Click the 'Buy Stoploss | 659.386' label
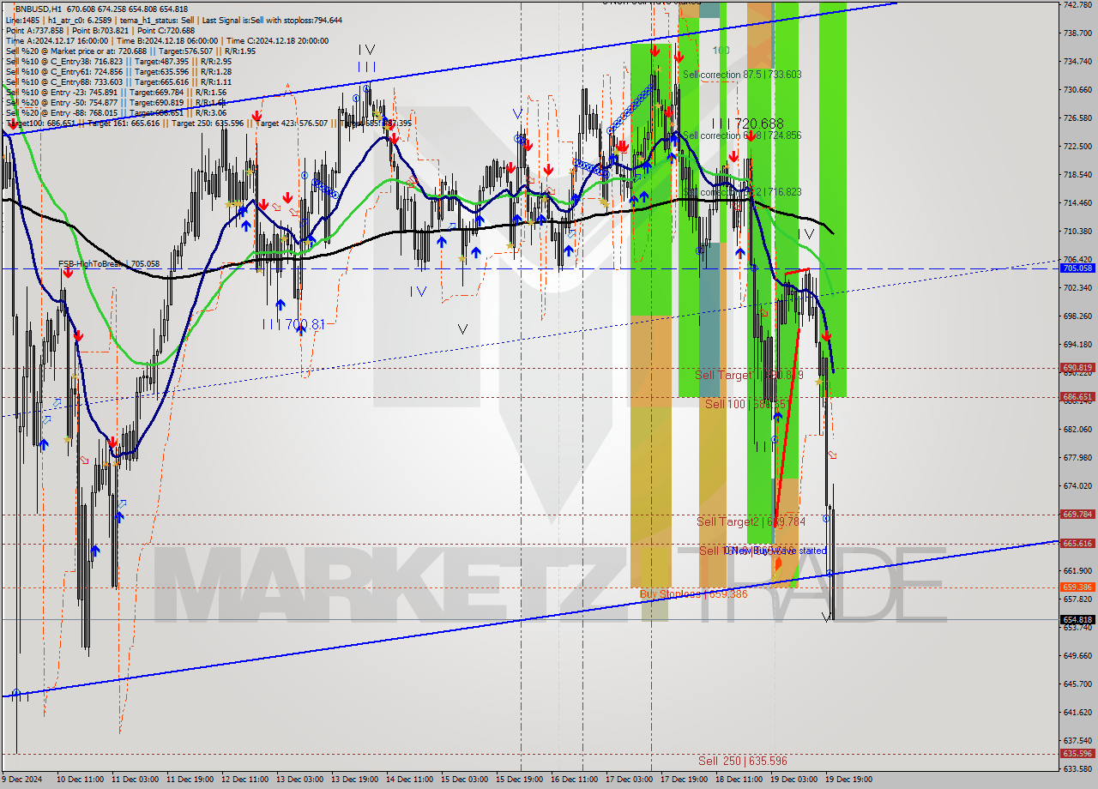The image size is (1098, 789). 693,593
